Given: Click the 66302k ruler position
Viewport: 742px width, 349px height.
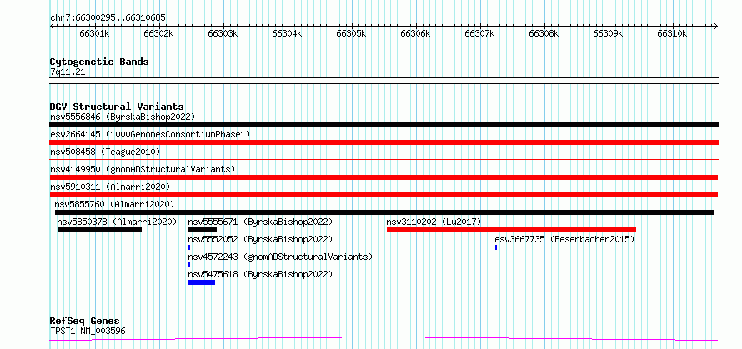Looking at the screenshot, I should 159,33.
